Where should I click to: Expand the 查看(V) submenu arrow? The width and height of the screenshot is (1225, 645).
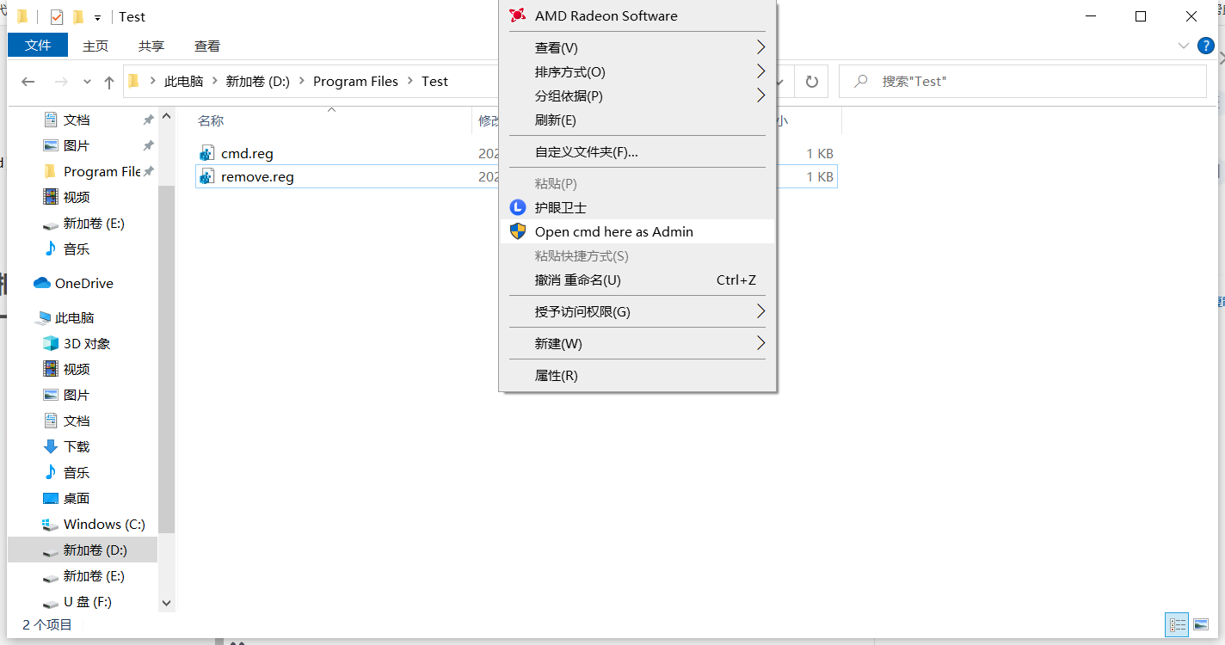(760, 47)
